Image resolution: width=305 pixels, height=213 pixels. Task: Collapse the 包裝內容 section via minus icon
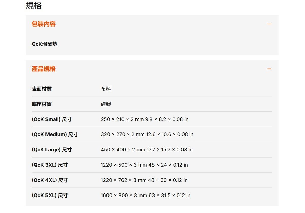pyautogui.click(x=269, y=24)
